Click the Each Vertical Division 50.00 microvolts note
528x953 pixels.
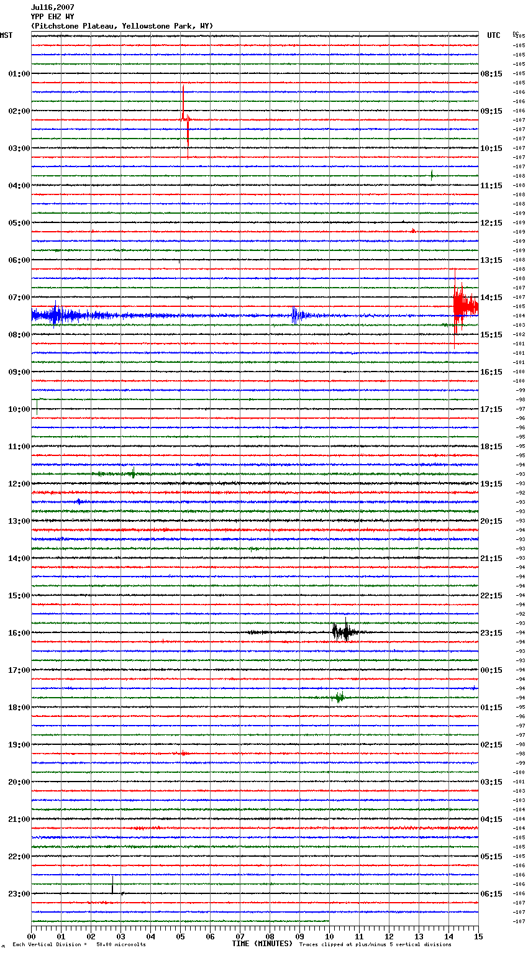[79, 944]
